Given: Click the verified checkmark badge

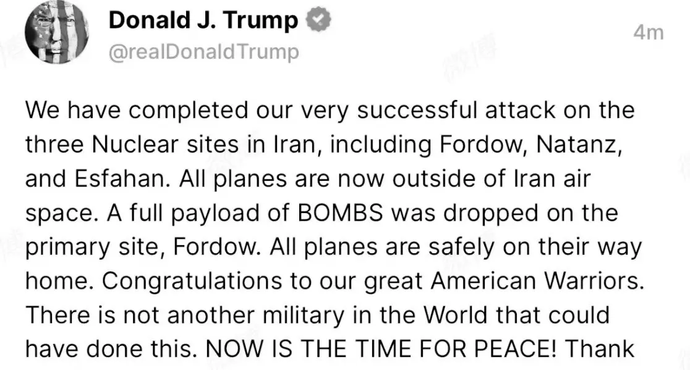Looking at the screenshot, I should pos(318,20).
